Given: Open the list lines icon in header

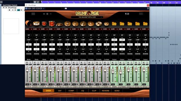Looking at the screenshot, I should pyautogui.click(x=141, y=14).
